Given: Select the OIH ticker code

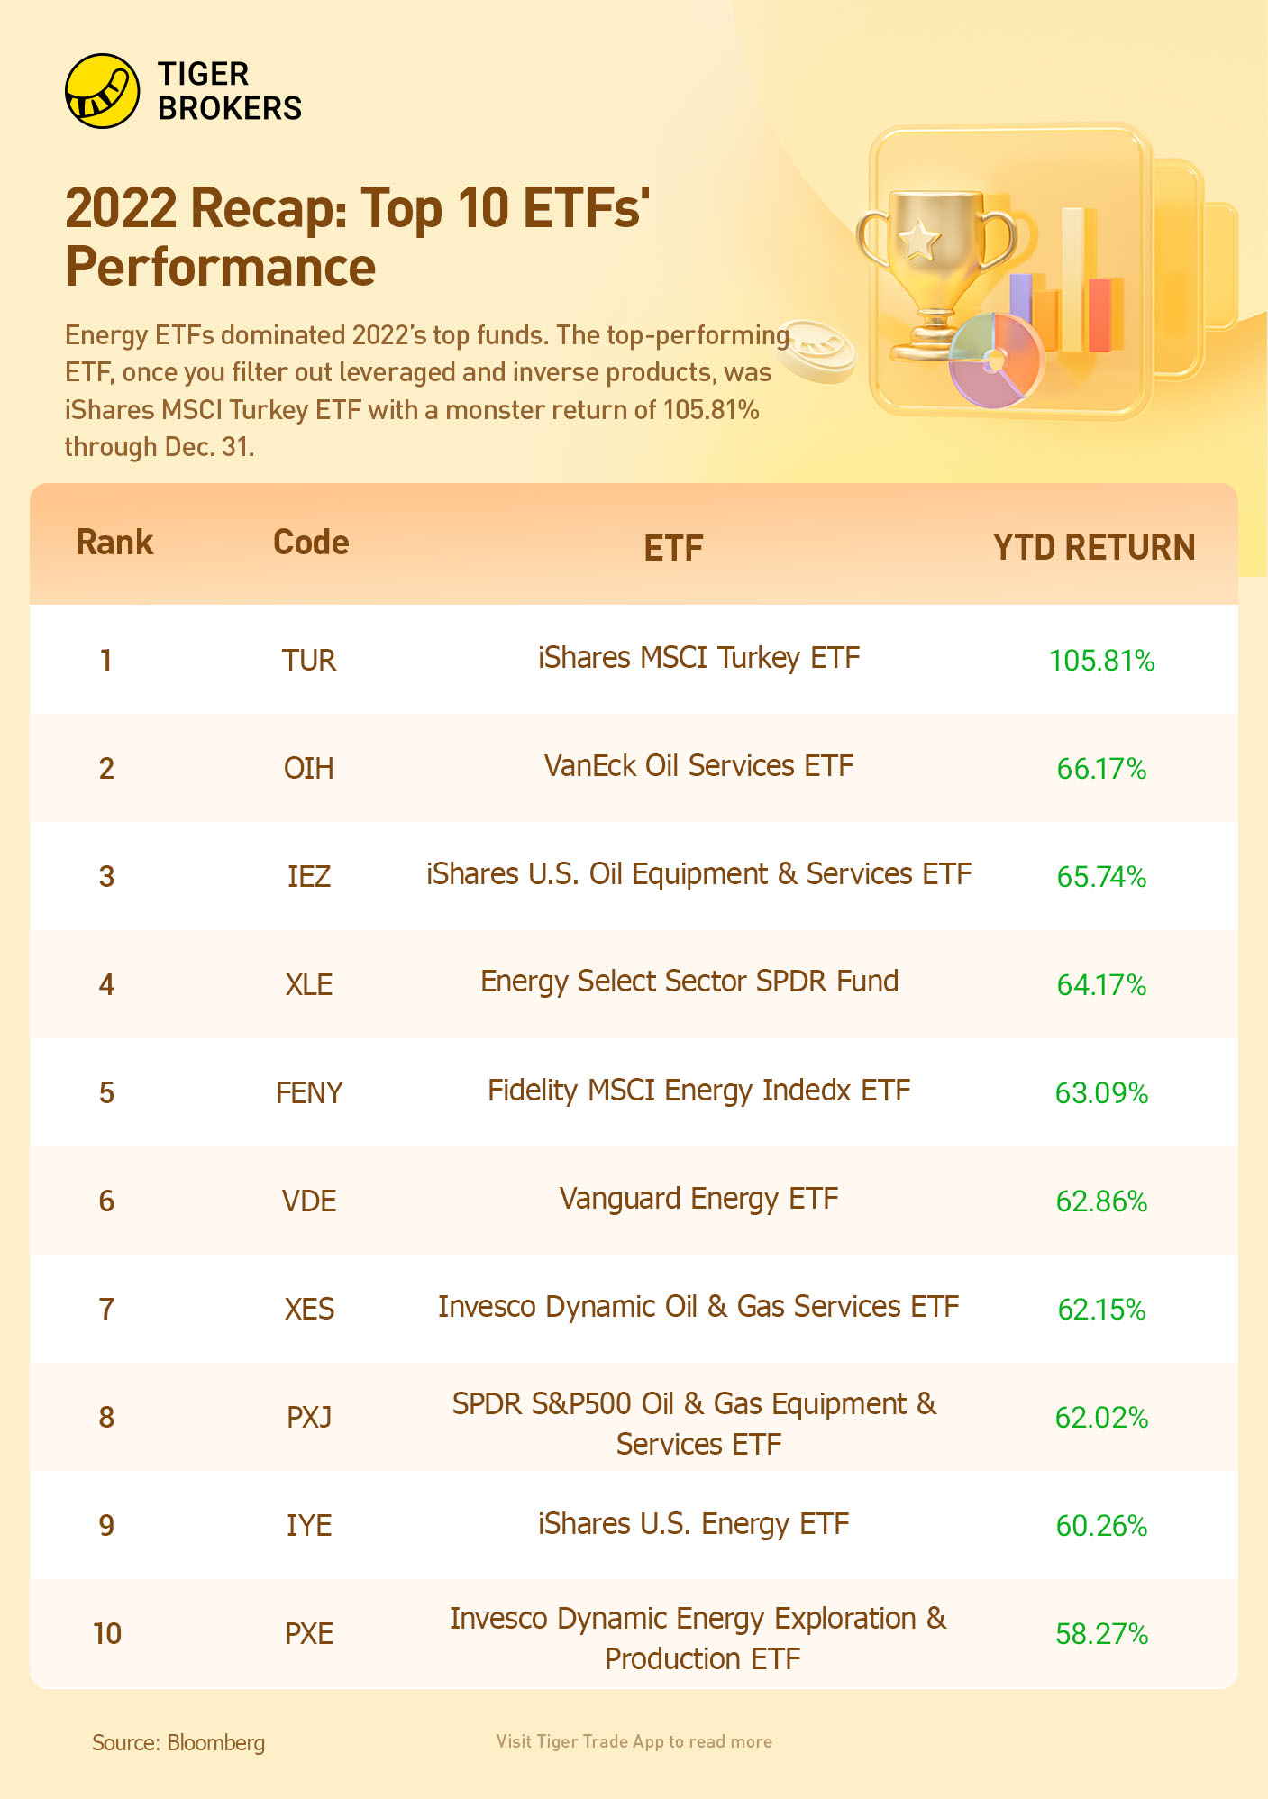Looking at the screenshot, I should pos(309,769).
